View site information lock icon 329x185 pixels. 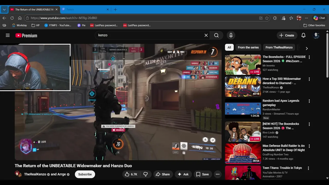(x=27, y=18)
